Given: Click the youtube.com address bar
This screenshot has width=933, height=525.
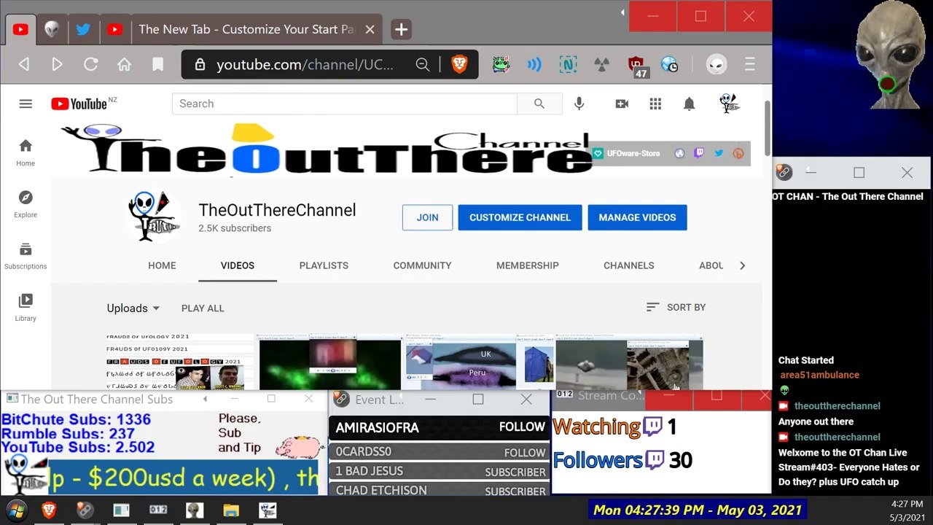Looking at the screenshot, I should click(306, 65).
